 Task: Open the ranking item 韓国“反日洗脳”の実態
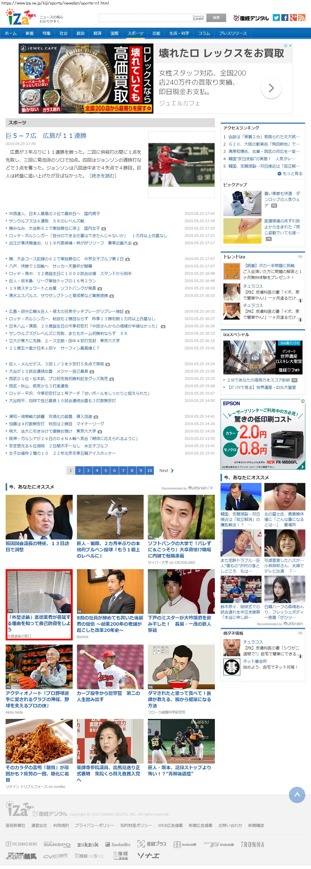262,159
